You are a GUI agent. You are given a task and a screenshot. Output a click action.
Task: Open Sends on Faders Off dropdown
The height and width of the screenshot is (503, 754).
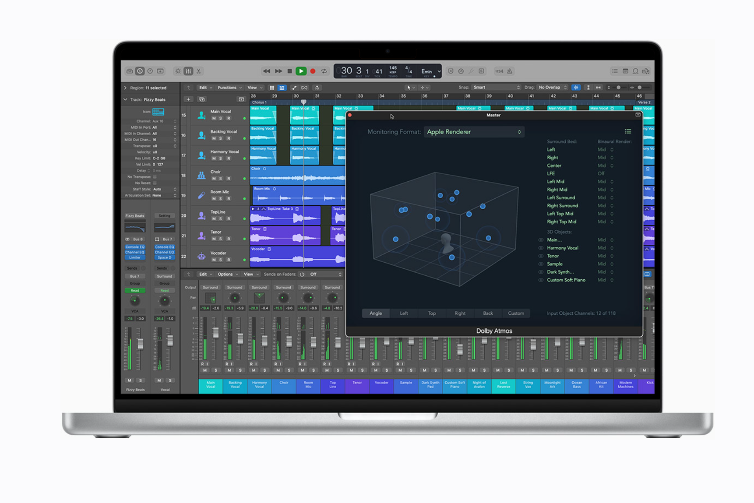(325, 274)
